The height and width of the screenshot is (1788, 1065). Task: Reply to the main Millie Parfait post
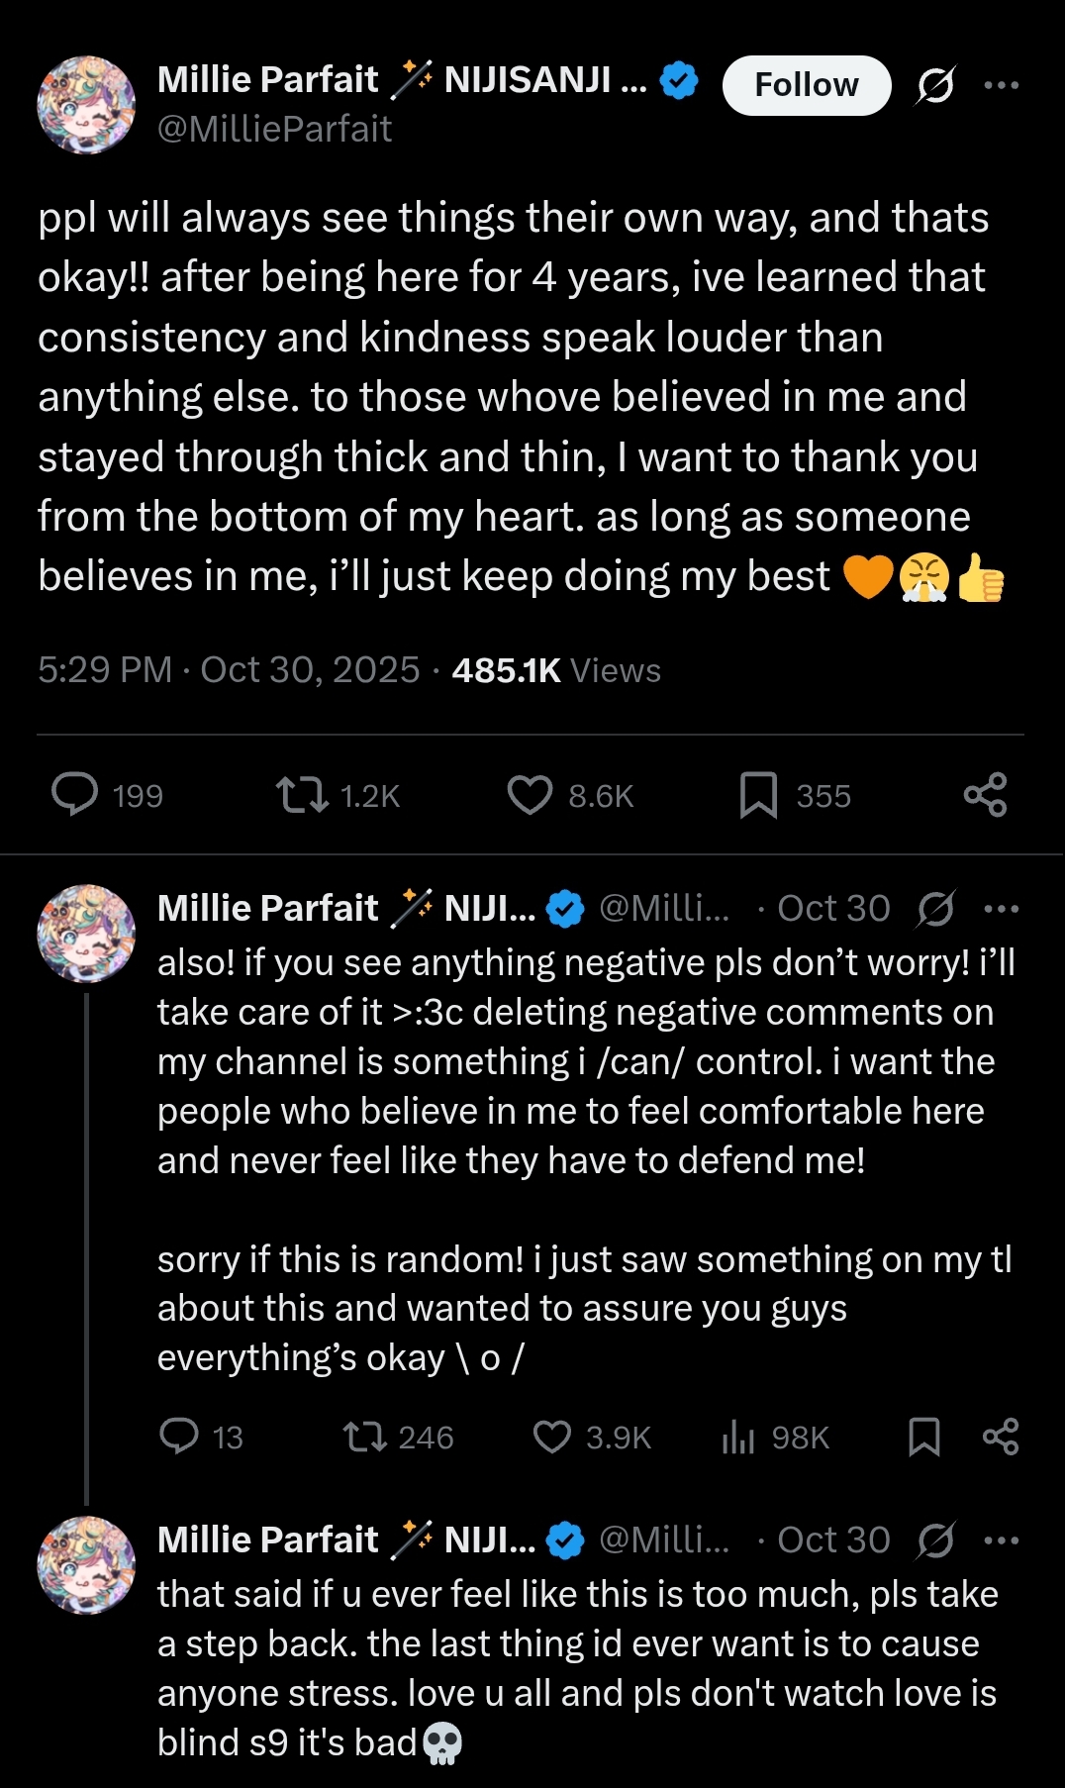(75, 795)
